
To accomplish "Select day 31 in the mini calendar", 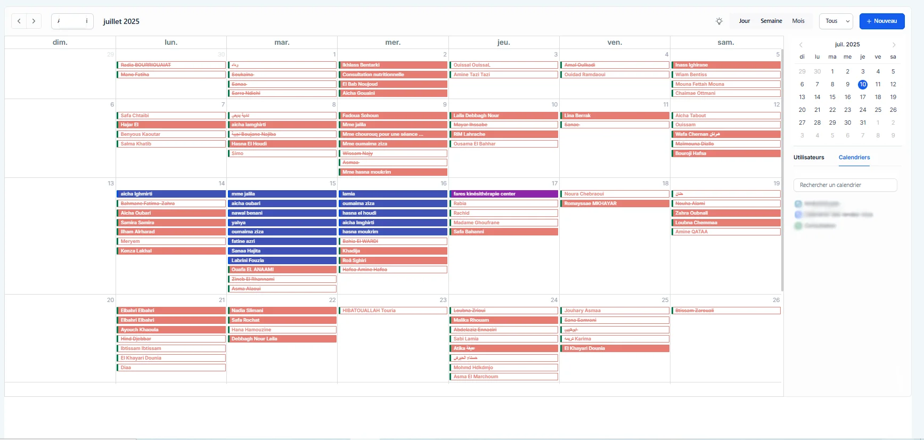I will point(863,123).
